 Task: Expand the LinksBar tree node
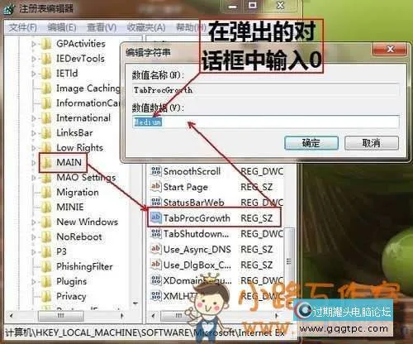[33, 133]
